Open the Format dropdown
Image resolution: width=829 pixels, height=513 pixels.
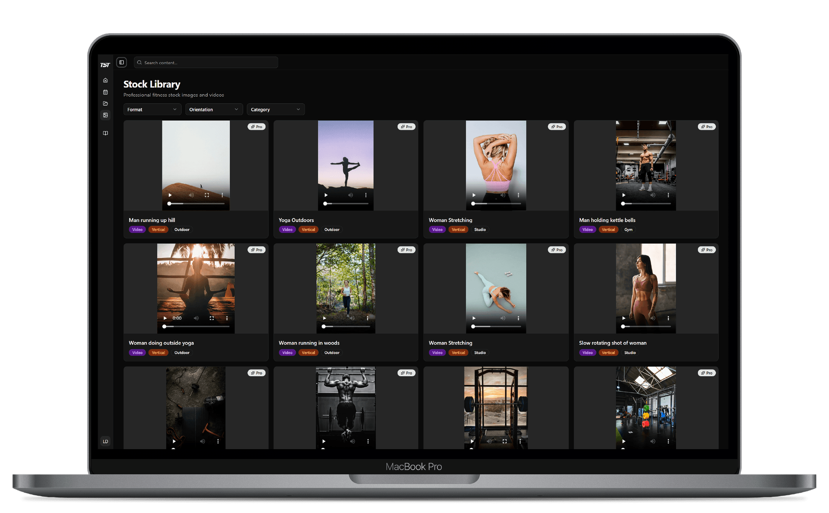(152, 109)
